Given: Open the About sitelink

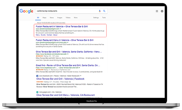Looking at the screenshot, I should (55, 35).
